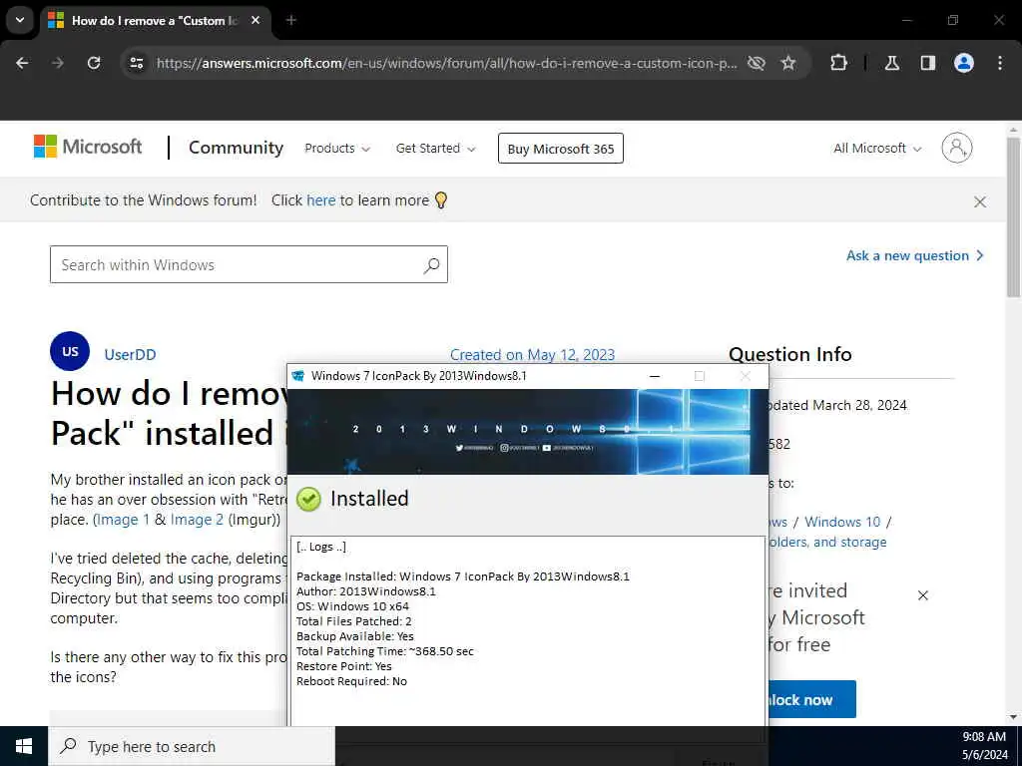1022x766 pixels.
Task: Reload the page with the refresh icon
Action: click(x=94, y=63)
